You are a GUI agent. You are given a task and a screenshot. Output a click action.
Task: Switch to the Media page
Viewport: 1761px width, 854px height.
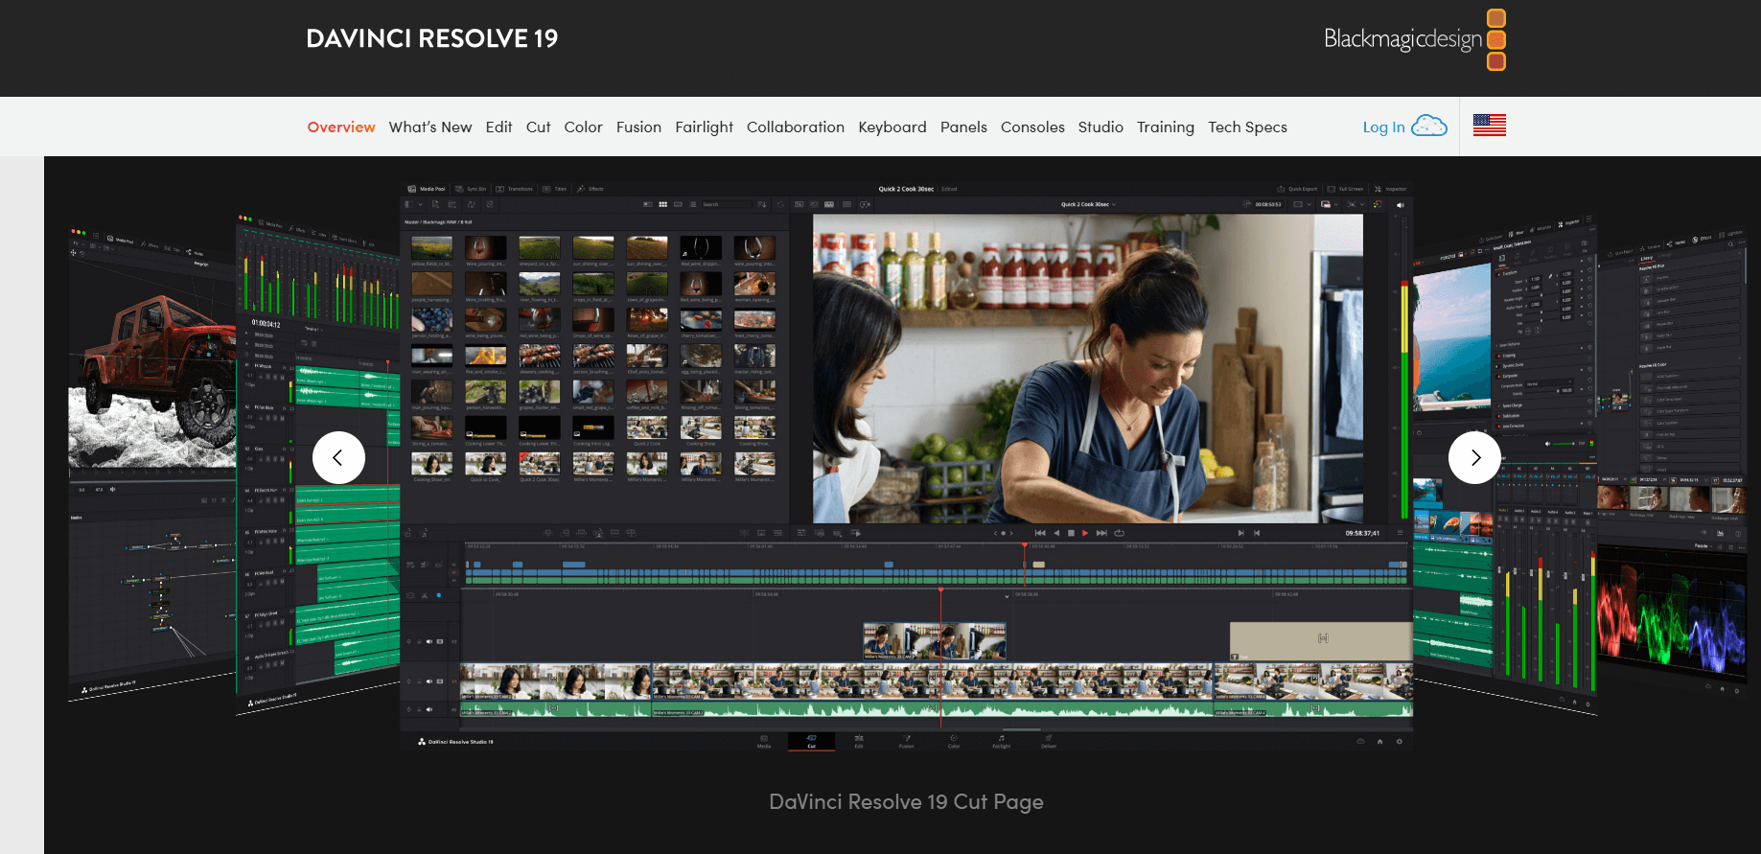(x=764, y=741)
